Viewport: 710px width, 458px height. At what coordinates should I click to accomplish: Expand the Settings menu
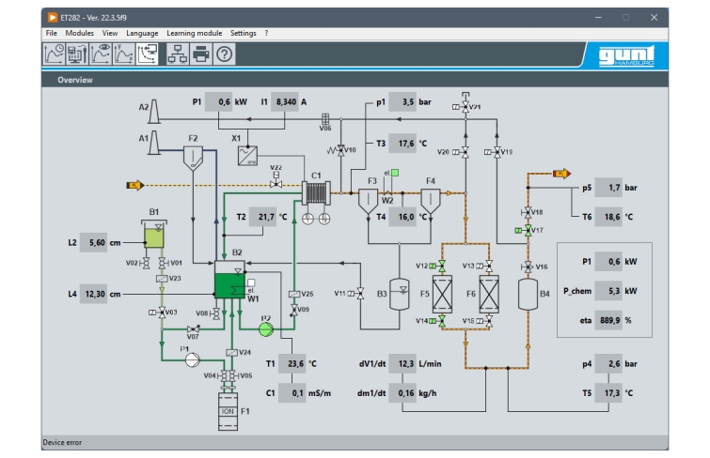point(243,33)
